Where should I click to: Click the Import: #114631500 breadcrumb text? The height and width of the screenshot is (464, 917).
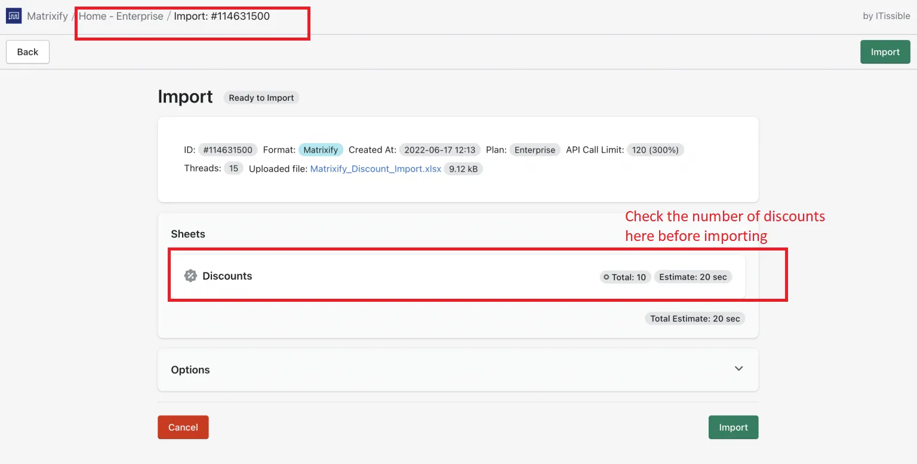click(222, 16)
